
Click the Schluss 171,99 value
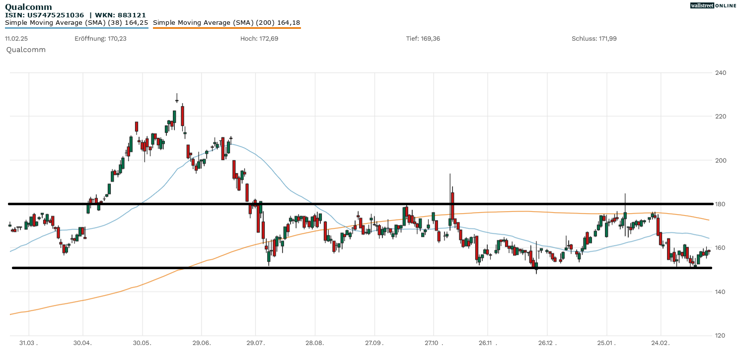[594, 39]
